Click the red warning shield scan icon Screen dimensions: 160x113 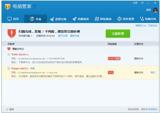pos(12,33)
